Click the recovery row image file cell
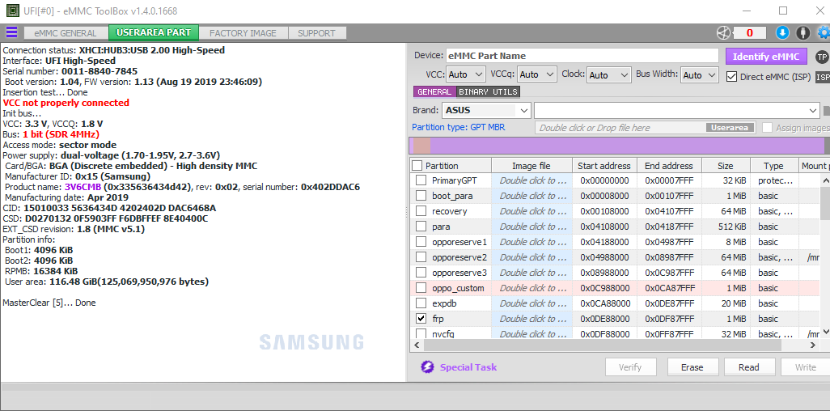 (x=531, y=211)
